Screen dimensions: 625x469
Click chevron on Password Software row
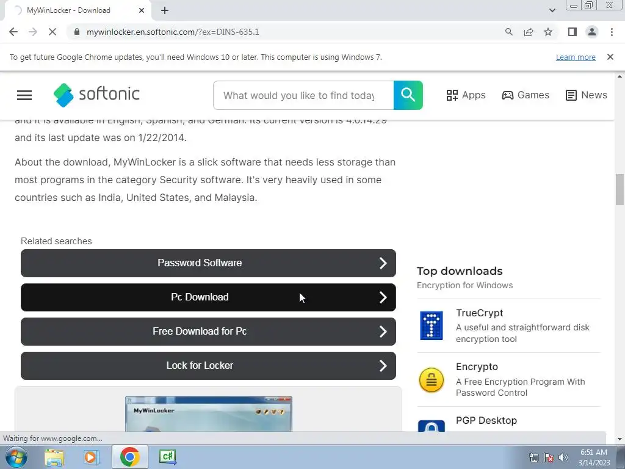pyautogui.click(x=383, y=263)
